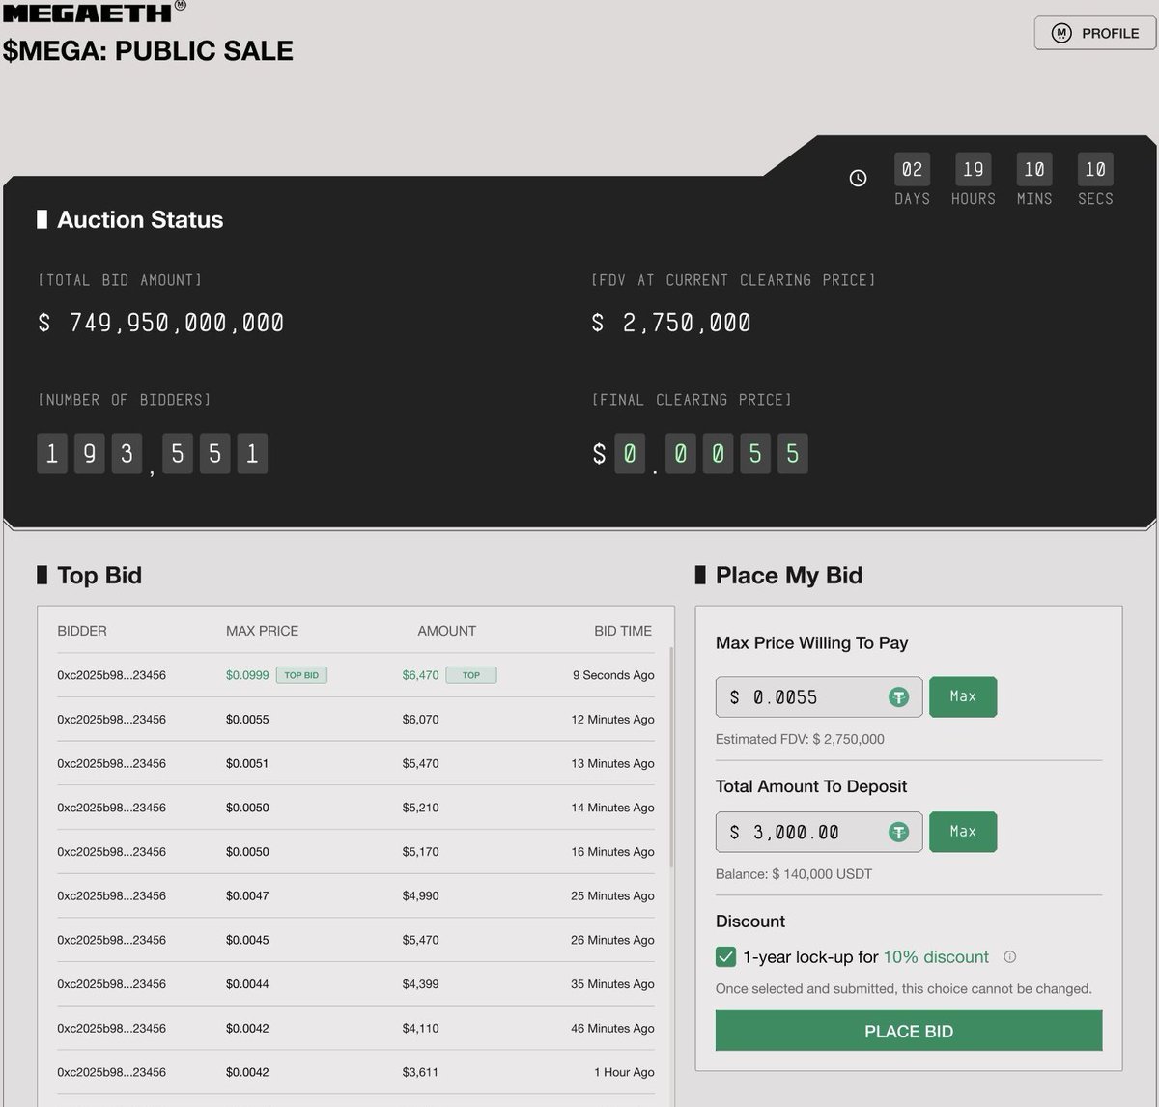Click the FDV value $2,750,000
Viewport: 1159px width, 1107px height.
click(x=671, y=323)
